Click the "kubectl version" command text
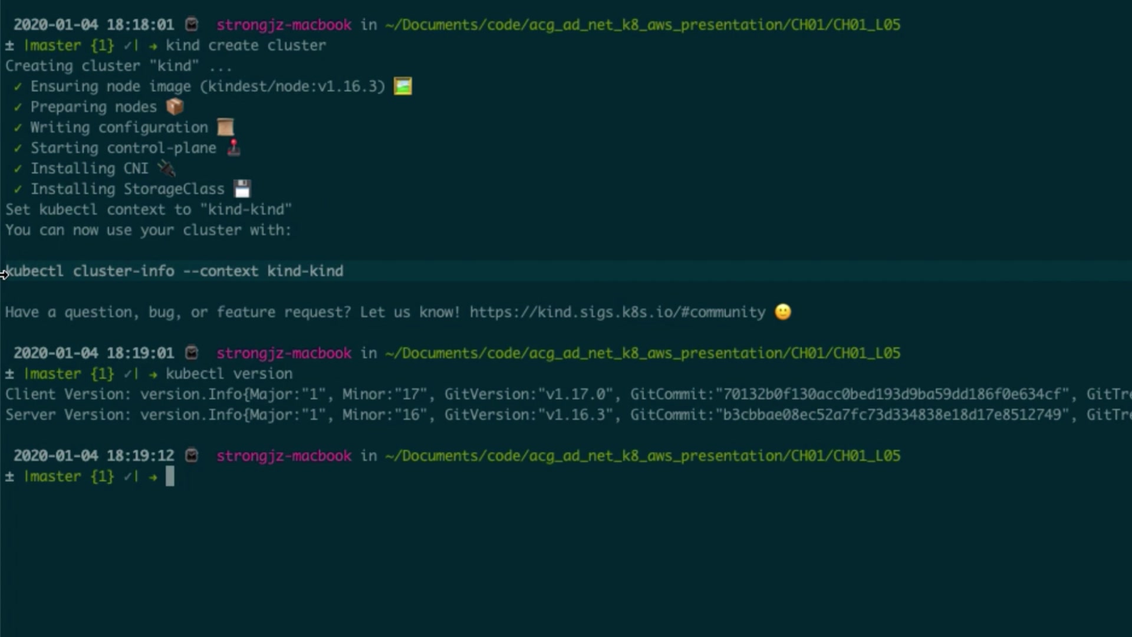The image size is (1132, 637). [x=229, y=374]
